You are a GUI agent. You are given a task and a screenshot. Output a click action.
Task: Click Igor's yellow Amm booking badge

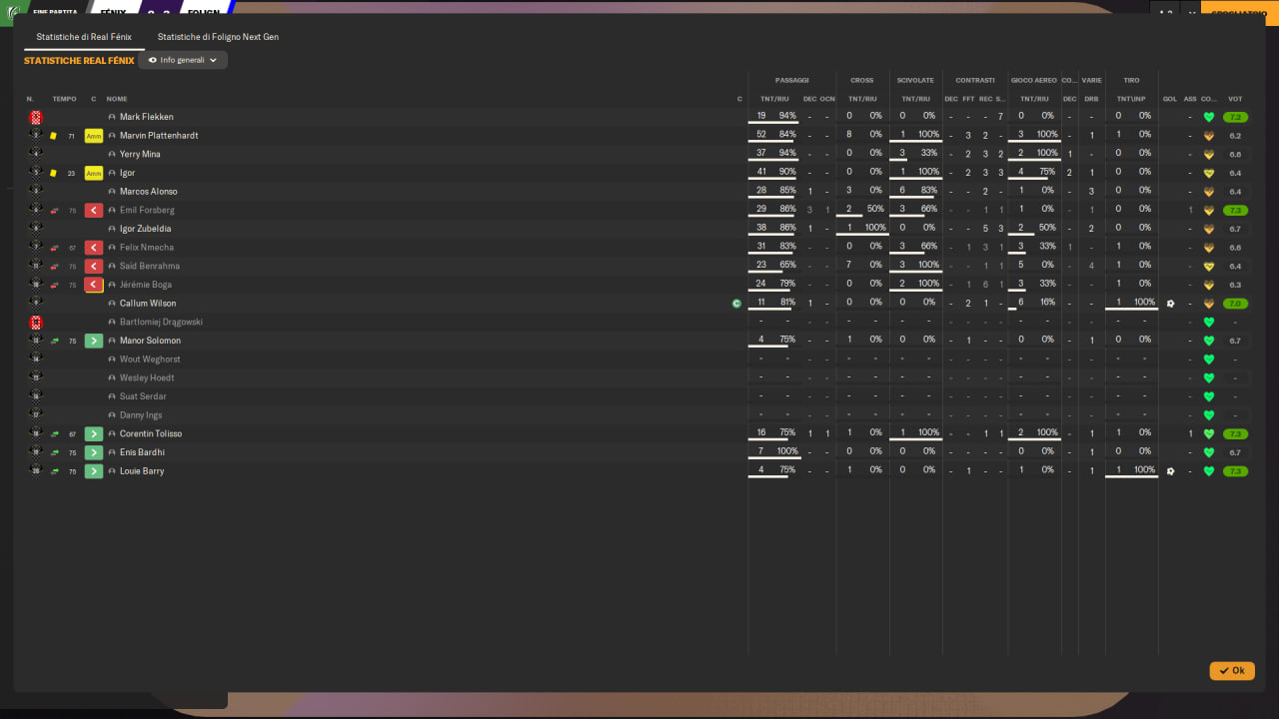(x=94, y=173)
